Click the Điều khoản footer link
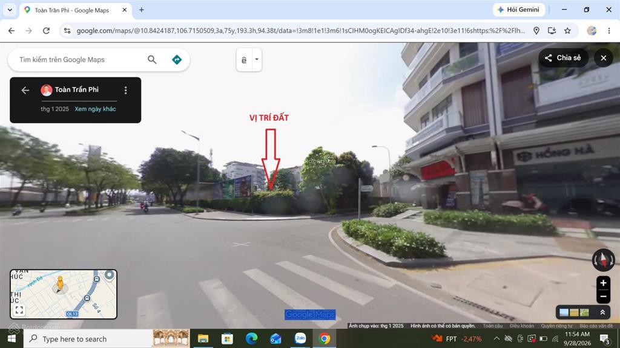Image resolution: width=620 pixels, height=348 pixels. pyautogui.click(x=521, y=326)
